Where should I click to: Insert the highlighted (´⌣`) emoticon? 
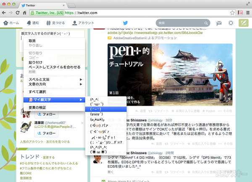pos(106,109)
